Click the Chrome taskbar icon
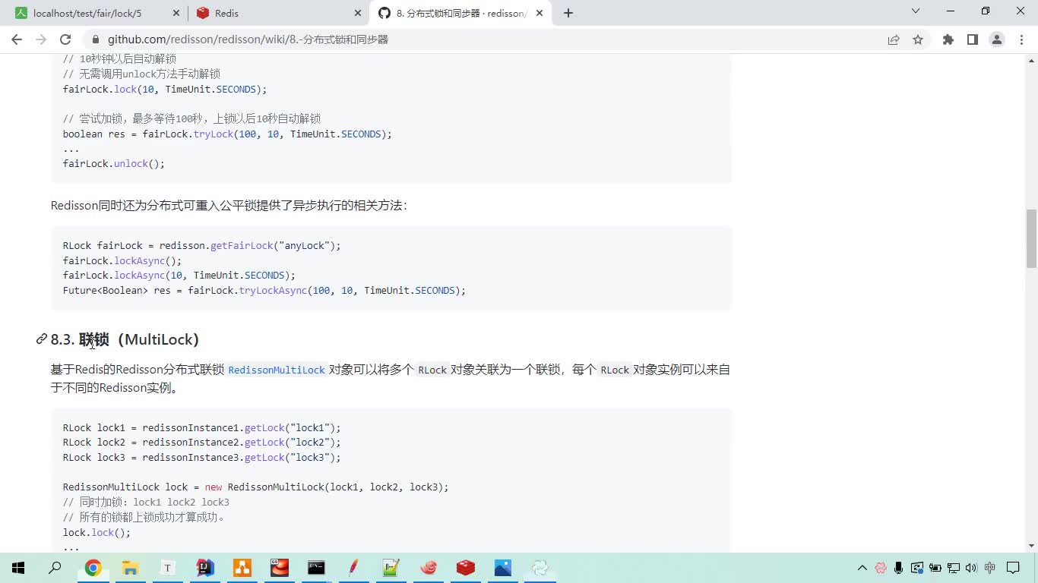1038x583 pixels. (93, 568)
